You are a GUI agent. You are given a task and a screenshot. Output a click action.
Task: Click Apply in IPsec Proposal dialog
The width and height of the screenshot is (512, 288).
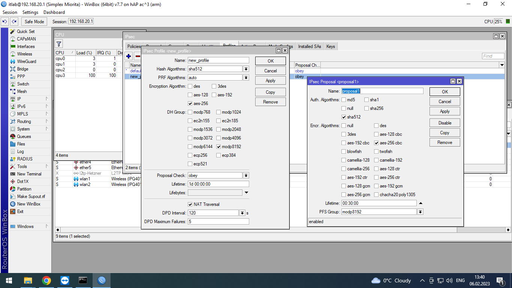coord(445,111)
